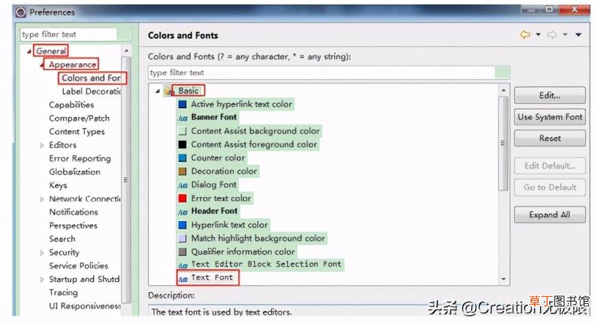Select Error text color red swatch
Viewport: 597px width, 325px height.
point(182,198)
